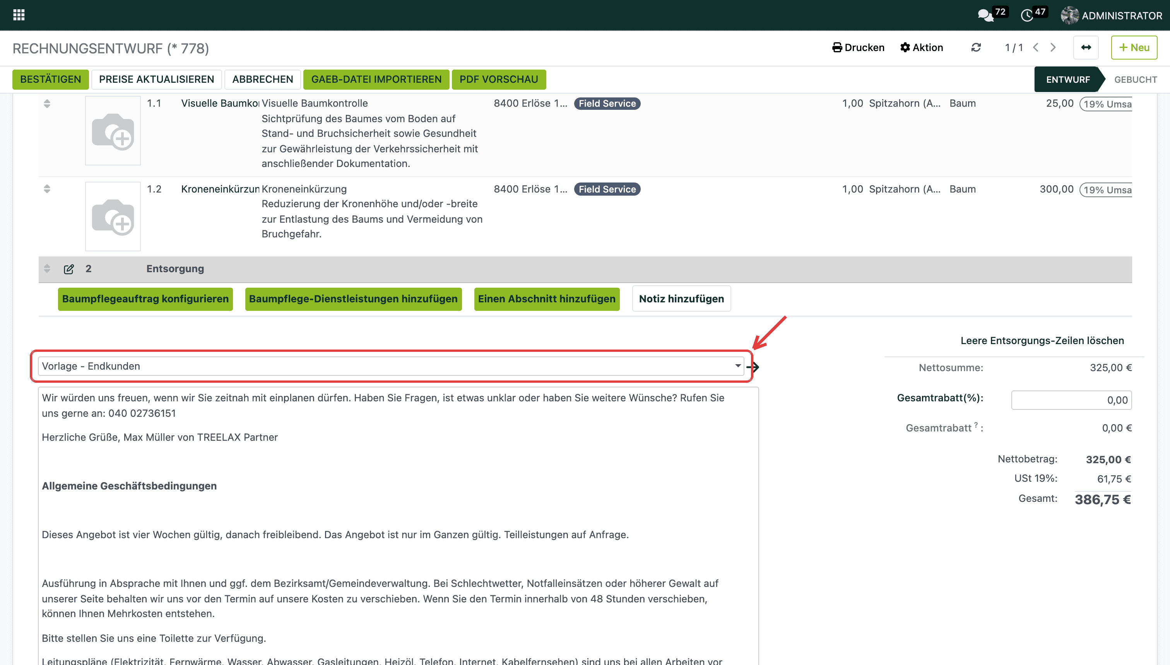Add a photo to line 1.1 Visuelle Baumkontrolle
The height and width of the screenshot is (665, 1170).
point(113,131)
